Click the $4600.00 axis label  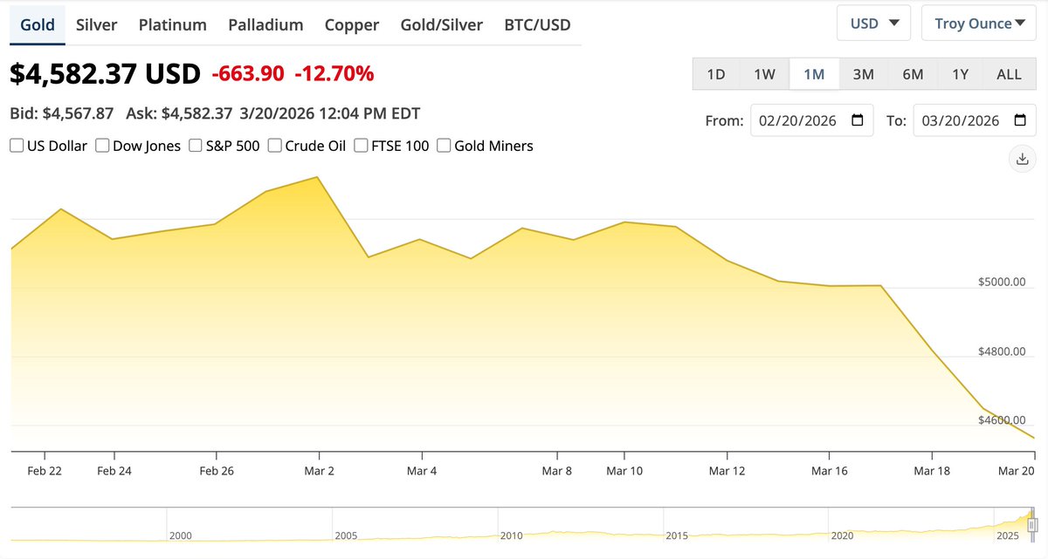[1002, 420]
